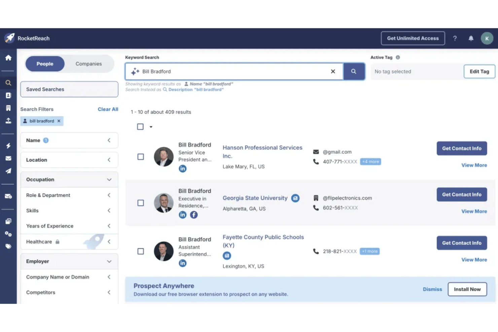Viewport: 498px width, 332px height.
Task: Open the contacts icon in the sidebar
Action: pyautogui.click(x=8, y=96)
